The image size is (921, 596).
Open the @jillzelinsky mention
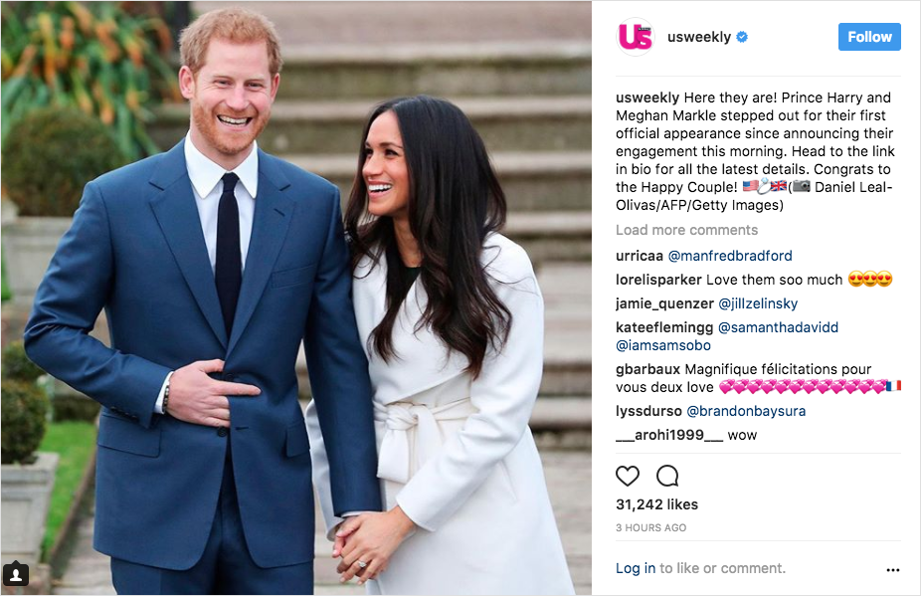pos(758,303)
